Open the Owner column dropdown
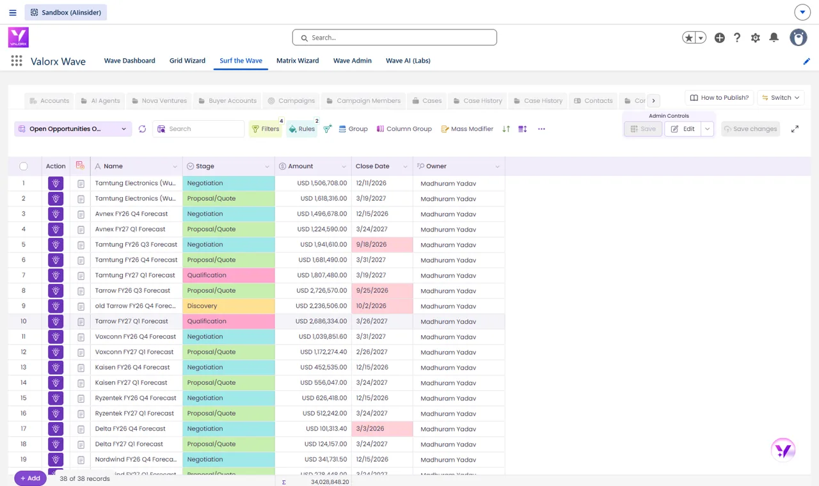819x486 pixels. coord(497,167)
